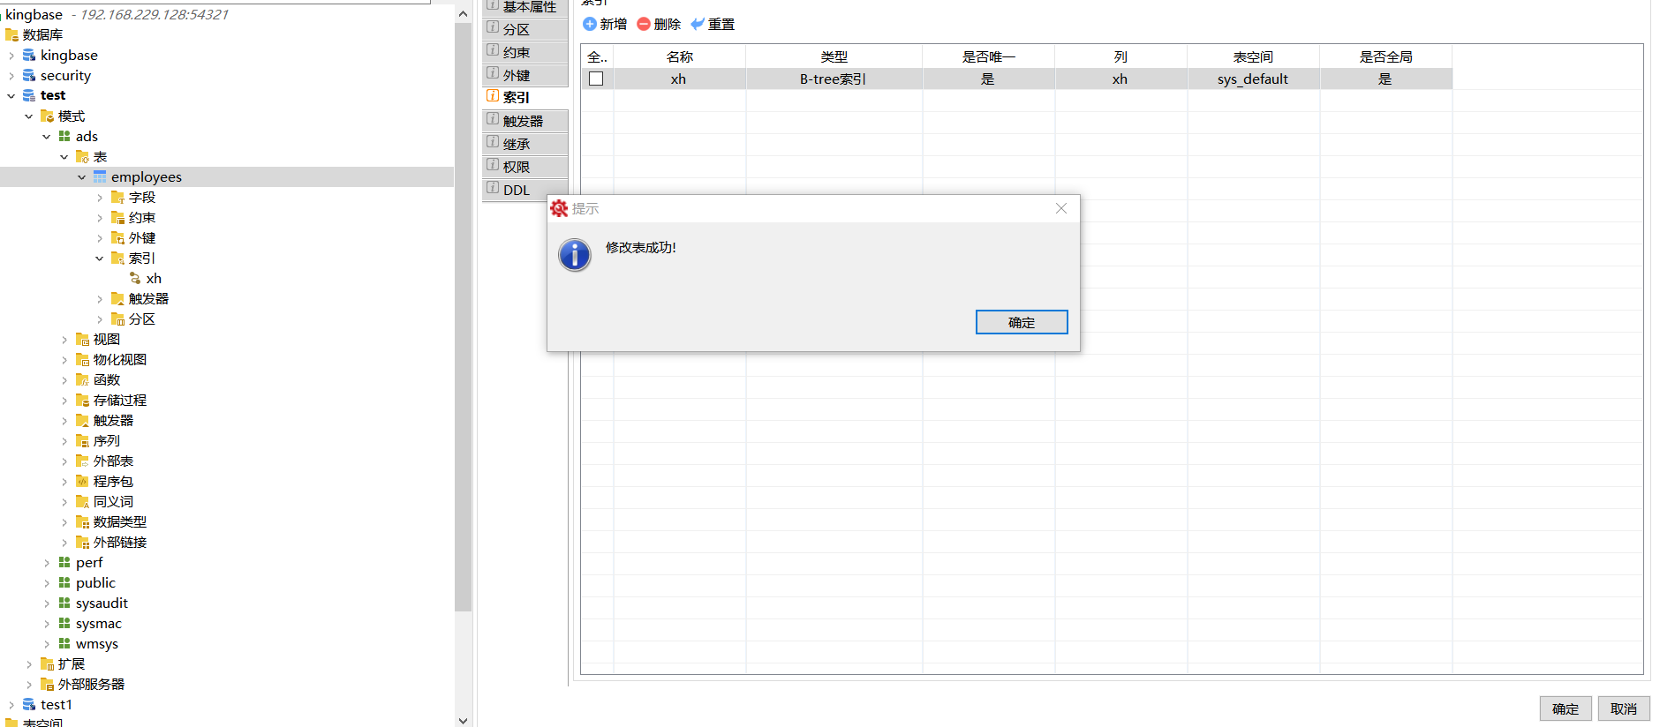The image size is (1660, 727).
Task: Open the DDL tab
Action: click(x=524, y=190)
